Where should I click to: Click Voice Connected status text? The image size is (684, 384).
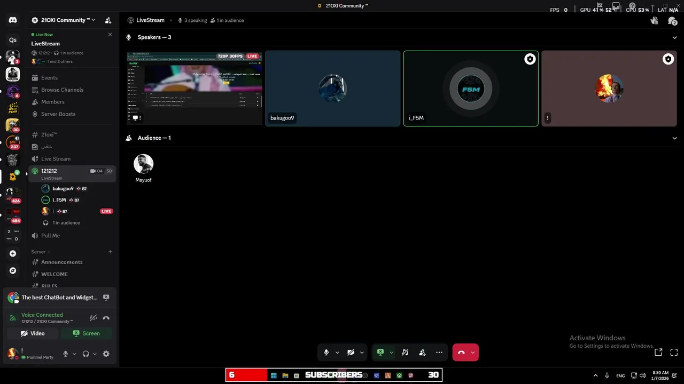point(42,315)
